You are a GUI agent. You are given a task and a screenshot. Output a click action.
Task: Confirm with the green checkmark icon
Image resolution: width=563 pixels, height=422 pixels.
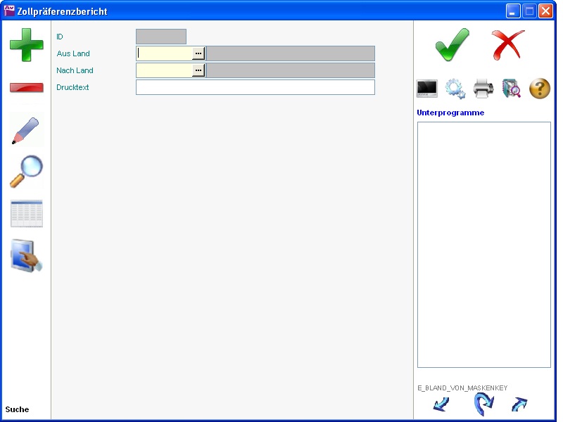click(x=452, y=44)
